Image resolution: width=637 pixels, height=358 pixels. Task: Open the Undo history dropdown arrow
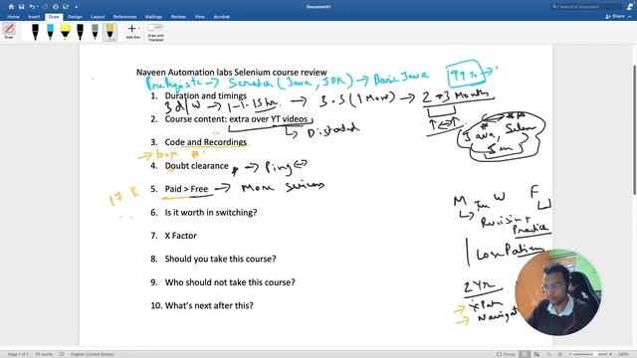tap(37, 7)
